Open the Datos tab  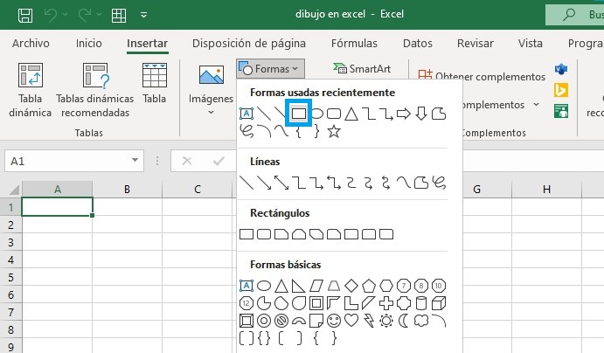418,43
